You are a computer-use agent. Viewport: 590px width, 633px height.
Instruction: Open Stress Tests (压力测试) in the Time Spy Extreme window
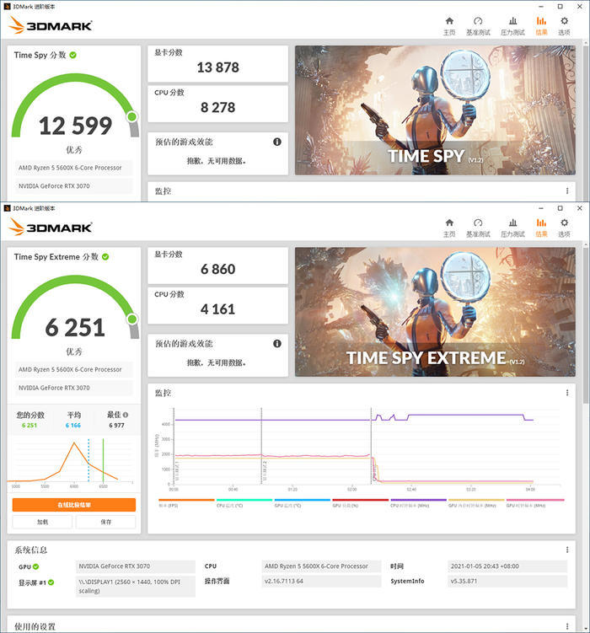[x=512, y=228]
